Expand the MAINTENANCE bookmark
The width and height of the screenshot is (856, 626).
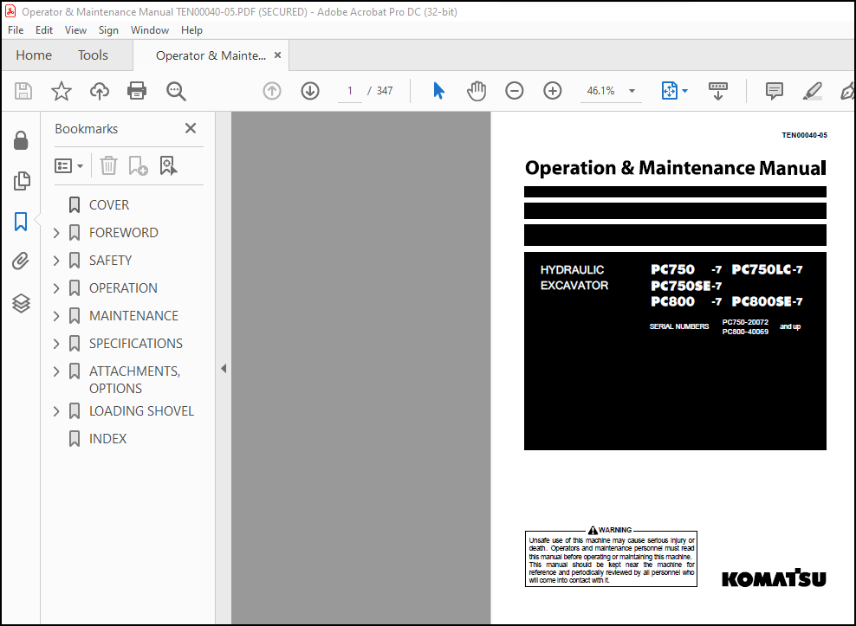pyautogui.click(x=55, y=316)
